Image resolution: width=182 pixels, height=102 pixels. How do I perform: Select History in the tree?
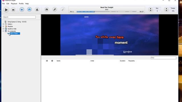click(x=10, y=24)
